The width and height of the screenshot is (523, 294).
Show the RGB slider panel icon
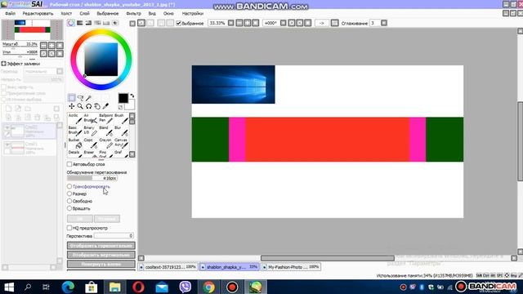tap(80, 23)
